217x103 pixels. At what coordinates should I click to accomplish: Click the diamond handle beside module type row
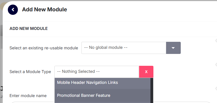point(216,64)
